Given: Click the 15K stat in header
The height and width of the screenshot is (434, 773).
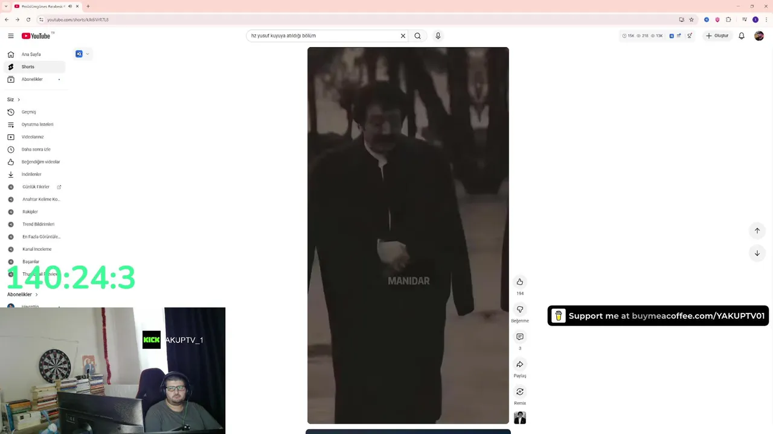Looking at the screenshot, I should (x=628, y=36).
